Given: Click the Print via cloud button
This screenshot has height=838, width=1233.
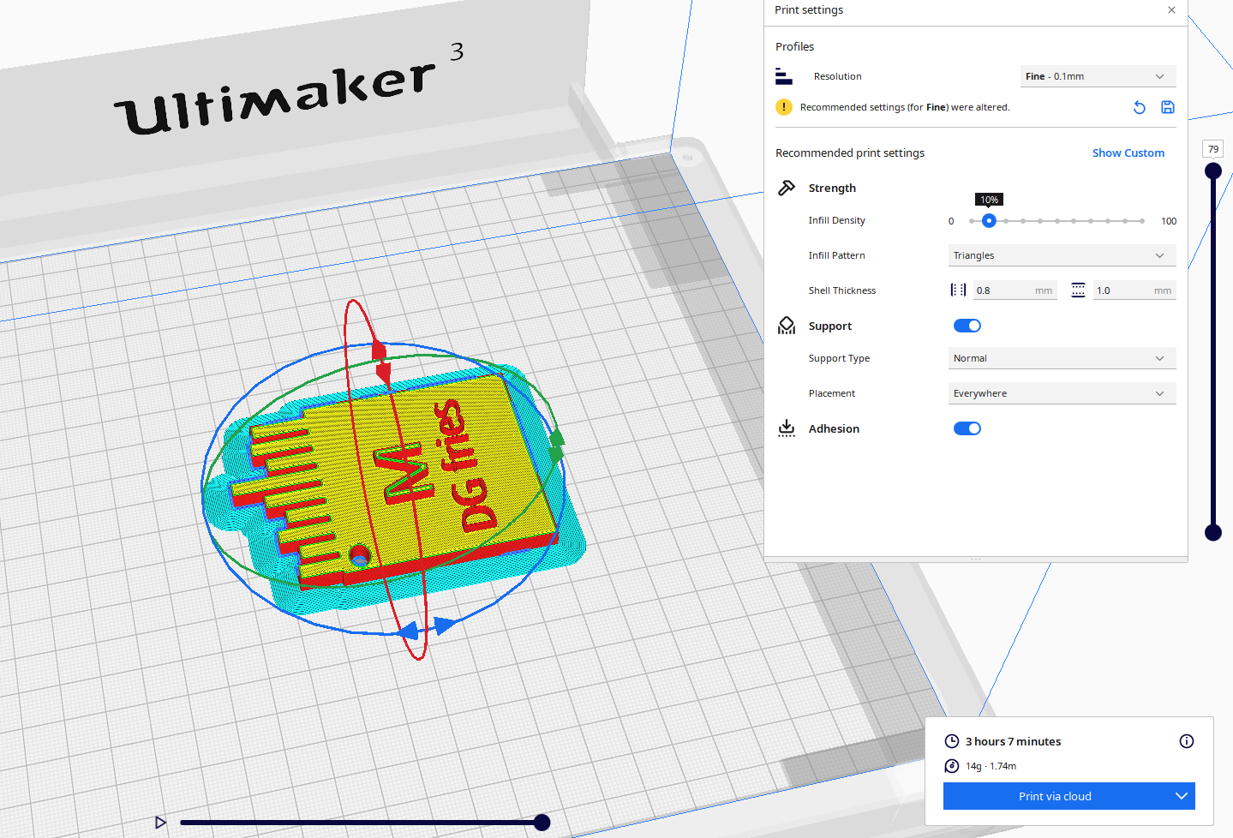Looking at the screenshot, I should point(1055,796).
